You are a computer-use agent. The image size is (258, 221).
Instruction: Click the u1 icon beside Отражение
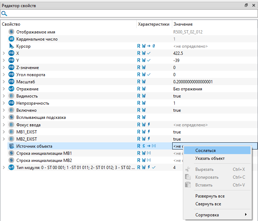[x=11, y=89]
